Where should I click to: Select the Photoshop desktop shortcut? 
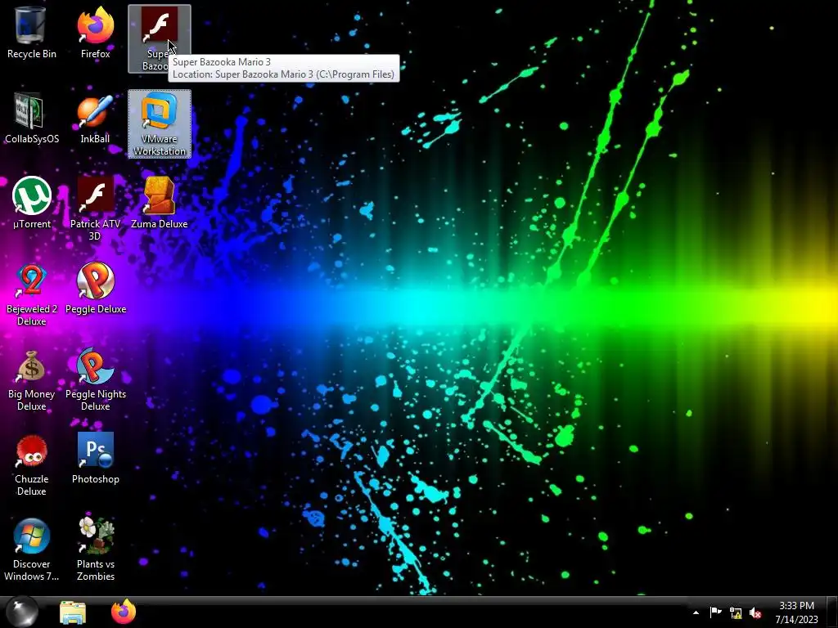pos(95,458)
